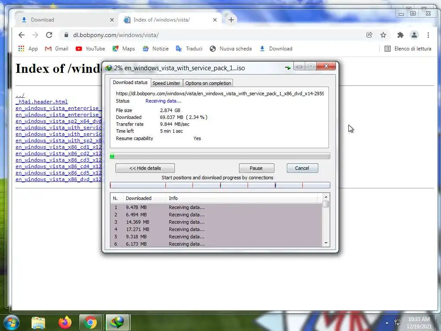Open _h5ai.header.html link
This screenshot has height=331, width=441.
point(42,102)
